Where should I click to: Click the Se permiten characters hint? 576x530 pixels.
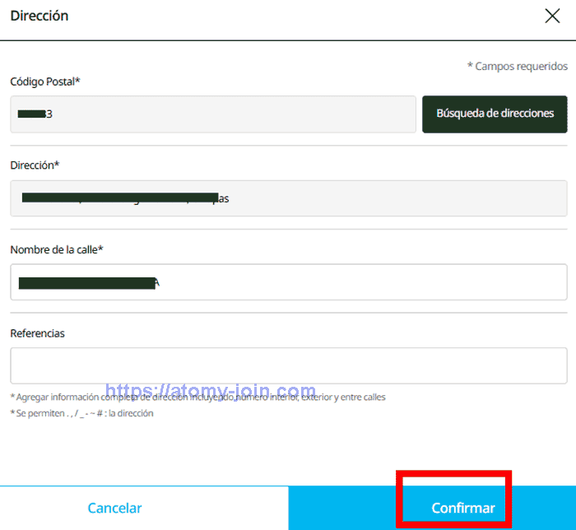[81, 413]
